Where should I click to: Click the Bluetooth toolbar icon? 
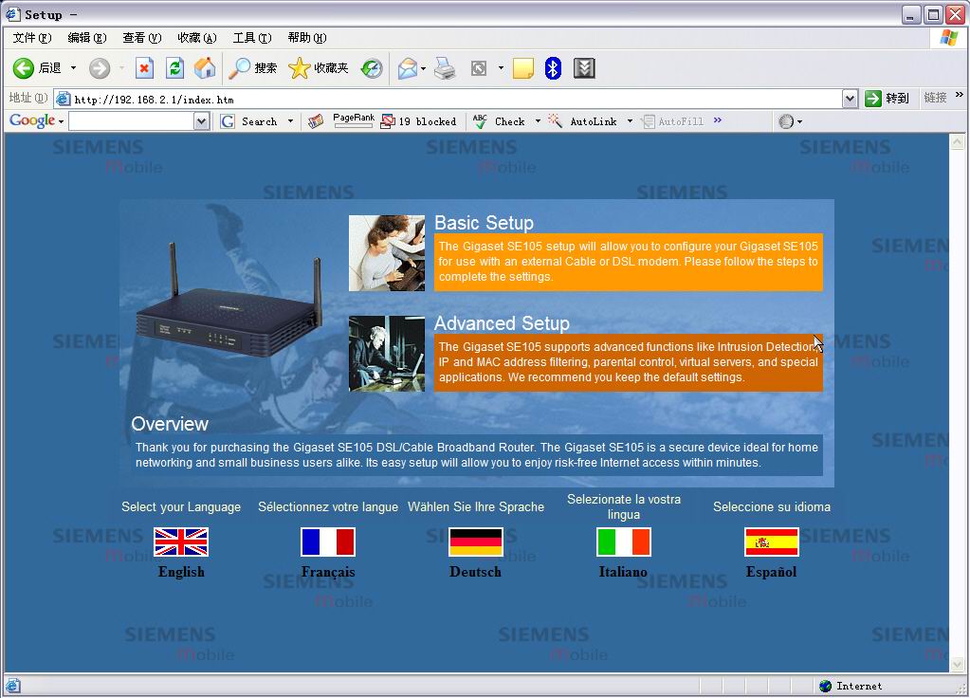point(553,68)
